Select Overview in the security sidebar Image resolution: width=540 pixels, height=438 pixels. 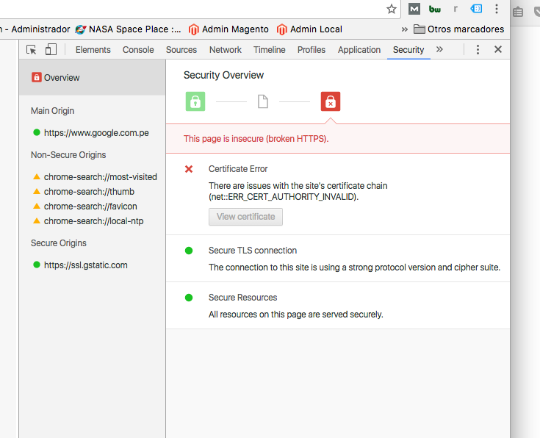click(93, 78)
